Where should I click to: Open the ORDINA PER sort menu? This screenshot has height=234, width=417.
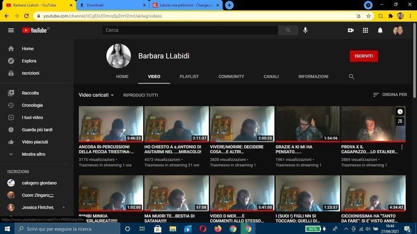[x=390, y=95]
